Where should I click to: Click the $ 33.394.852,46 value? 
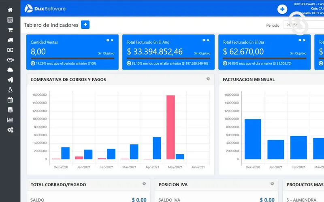[x=155, y=52]
